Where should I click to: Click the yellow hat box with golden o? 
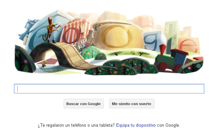[118, 36]
